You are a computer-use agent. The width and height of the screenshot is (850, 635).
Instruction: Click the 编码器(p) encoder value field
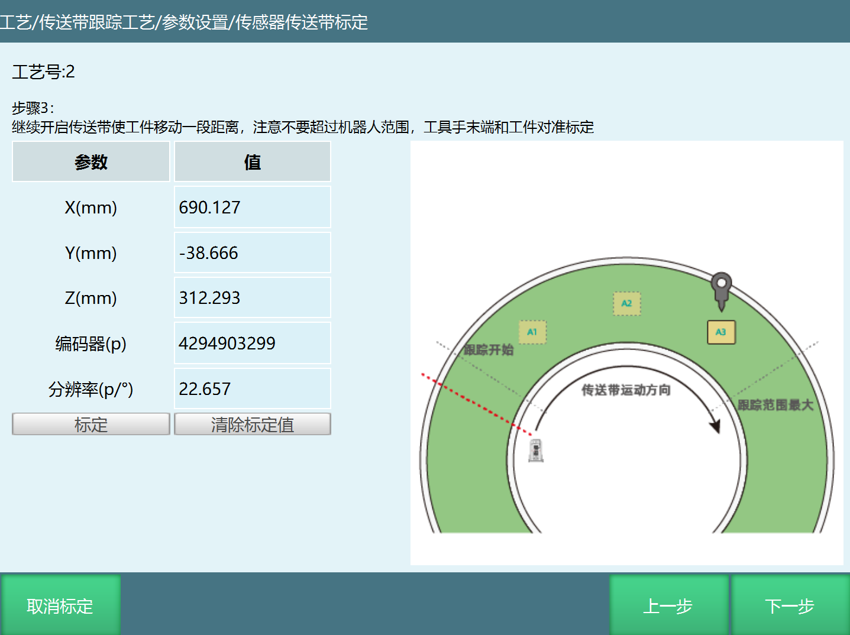tap(252, 343)
